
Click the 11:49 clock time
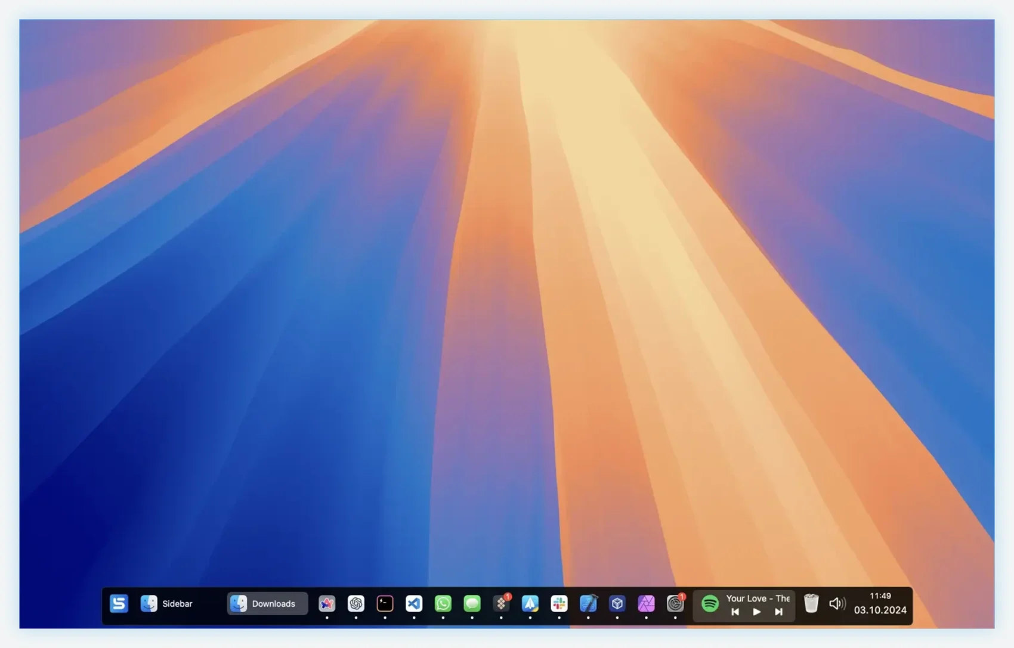[x=880, y=596]
